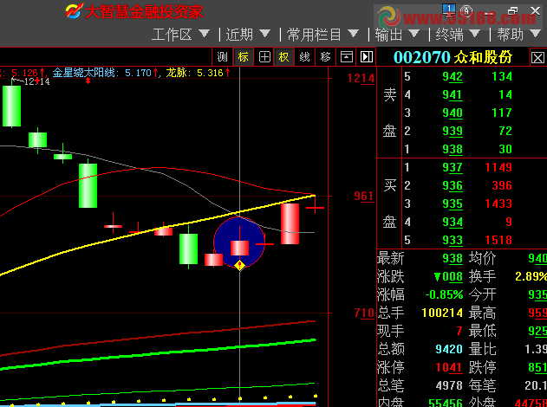This screenshot has width=547, height=407.
Task: Click the stock code 002070
Action: [421, 57]
